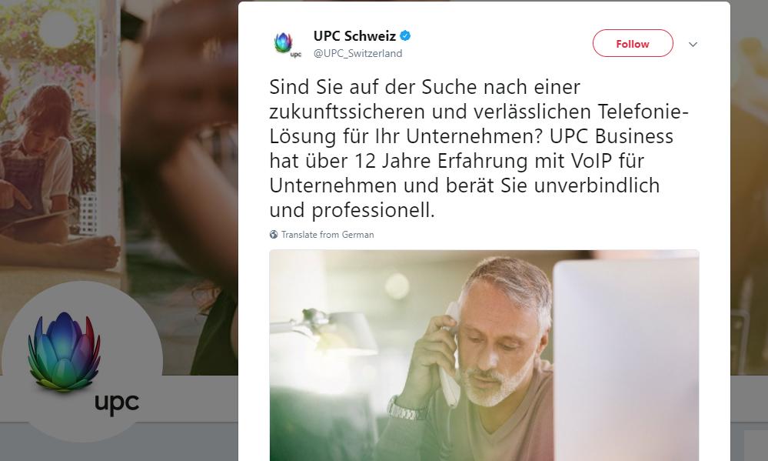Click the UPC Schweiz tweet avatar
768x461 pixels.
[287, 44]
